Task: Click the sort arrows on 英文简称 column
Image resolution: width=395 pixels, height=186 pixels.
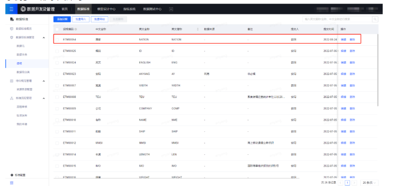Action: click(x=197, y=29)
